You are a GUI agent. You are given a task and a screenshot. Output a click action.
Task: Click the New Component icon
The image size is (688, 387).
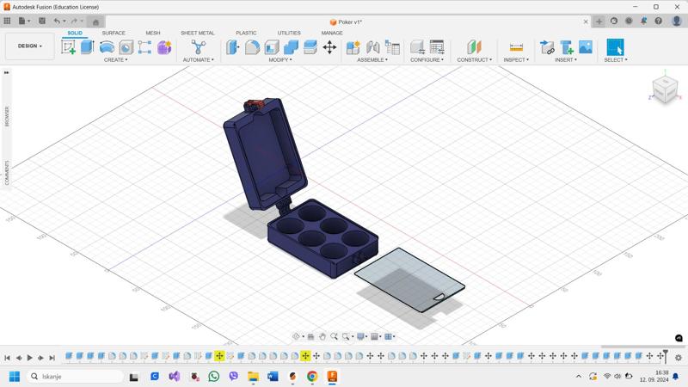[x=353, y=47]
